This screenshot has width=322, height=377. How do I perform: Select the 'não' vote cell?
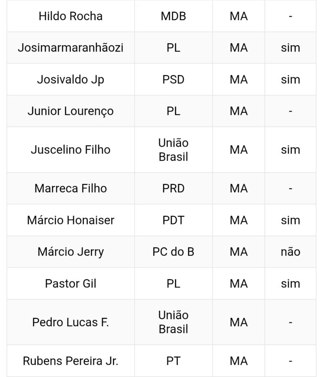pyautogui.click(x=290, y=252)
